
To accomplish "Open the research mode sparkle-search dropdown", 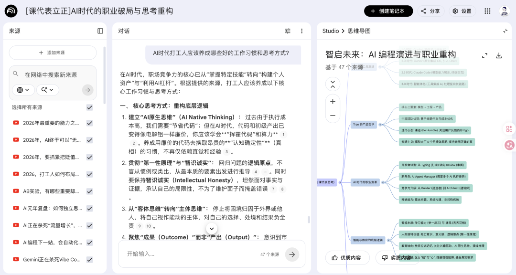I will click(48, 90).
